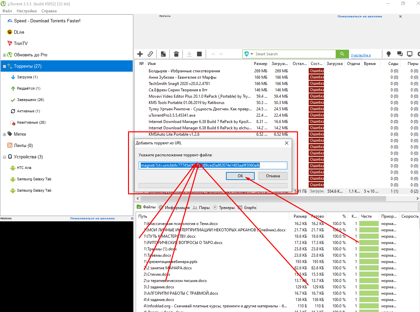Switch to the Пиры tab
This screenshot has width=420, height=312.
coord(201,207)
